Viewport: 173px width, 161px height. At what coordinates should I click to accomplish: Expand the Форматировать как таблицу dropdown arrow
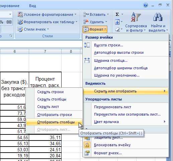point(76,22)
